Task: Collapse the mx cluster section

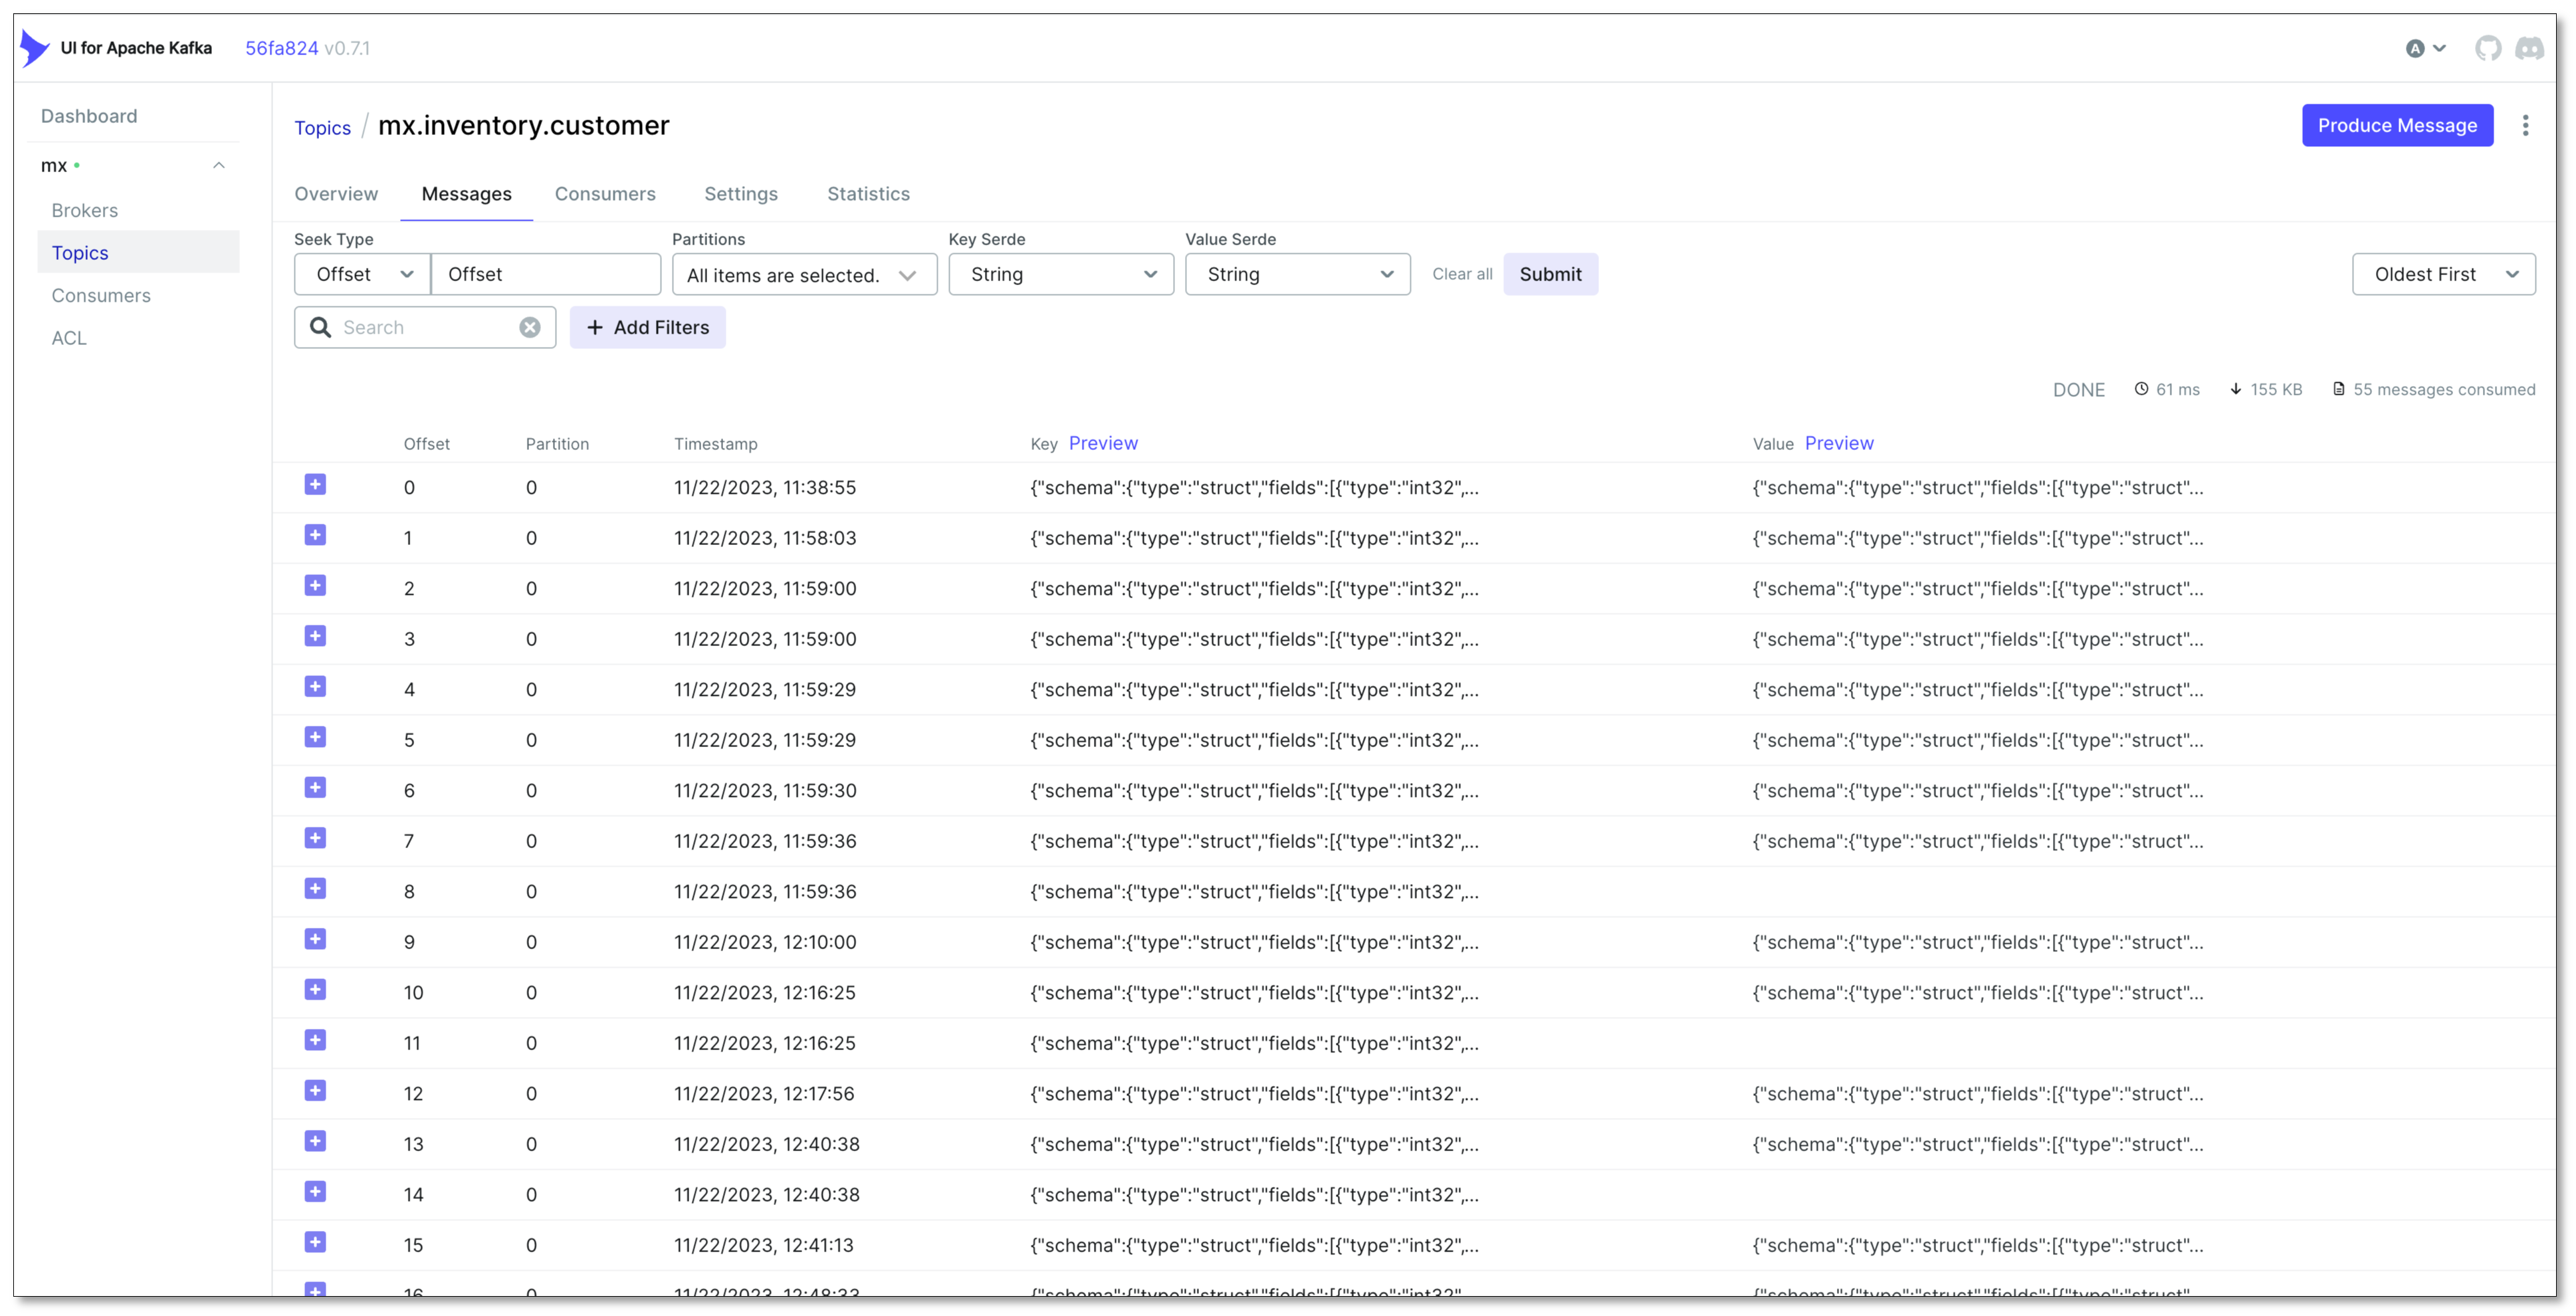Action: [219, 165]
